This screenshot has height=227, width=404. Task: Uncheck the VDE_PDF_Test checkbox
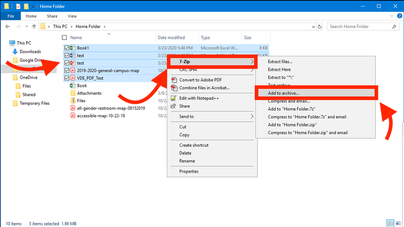(67, 78)
